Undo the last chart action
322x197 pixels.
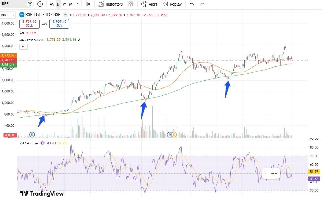(x=192, y=4)
